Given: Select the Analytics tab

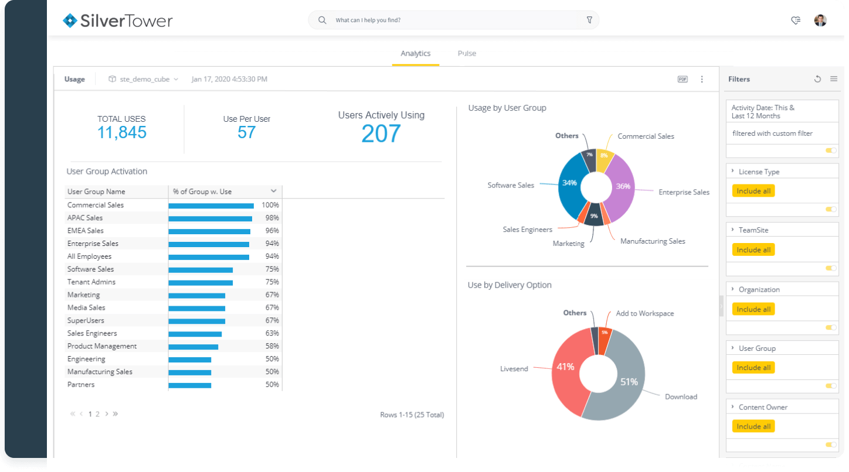Looking at the screenshot, I should point(415,53).
